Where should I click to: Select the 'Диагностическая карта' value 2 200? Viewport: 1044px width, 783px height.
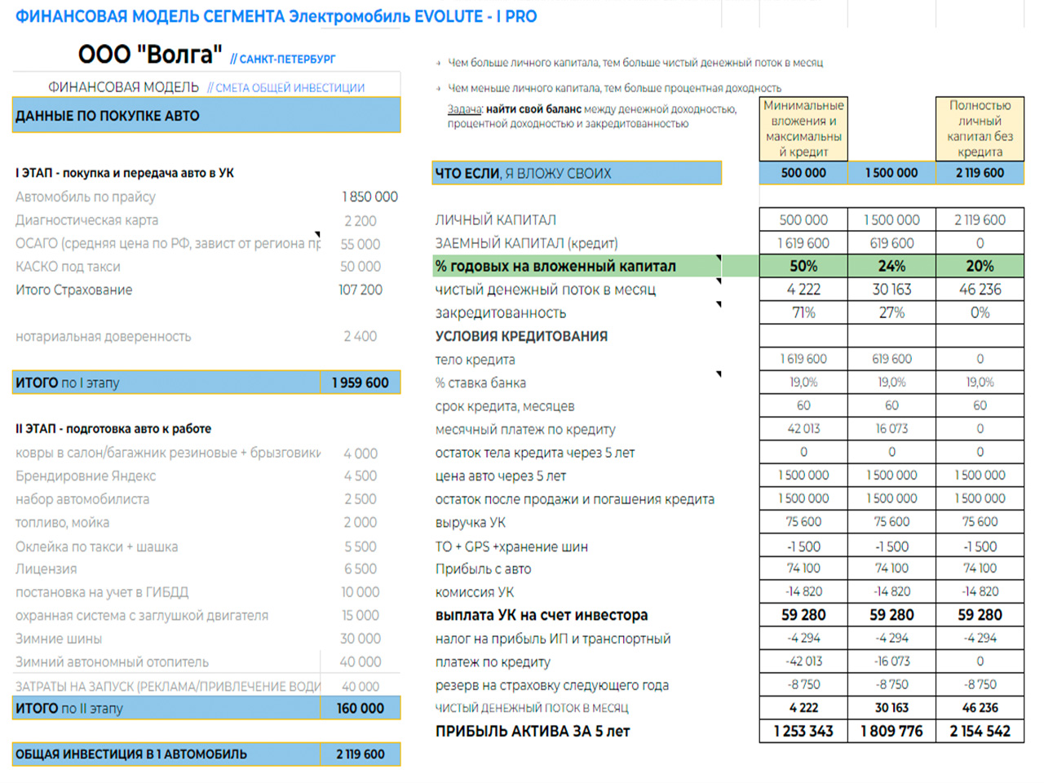tap(361, 221)
